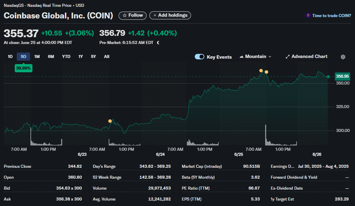Click 1y Target Est value 283.29
355x206 pixels.
tap(342, 199)
